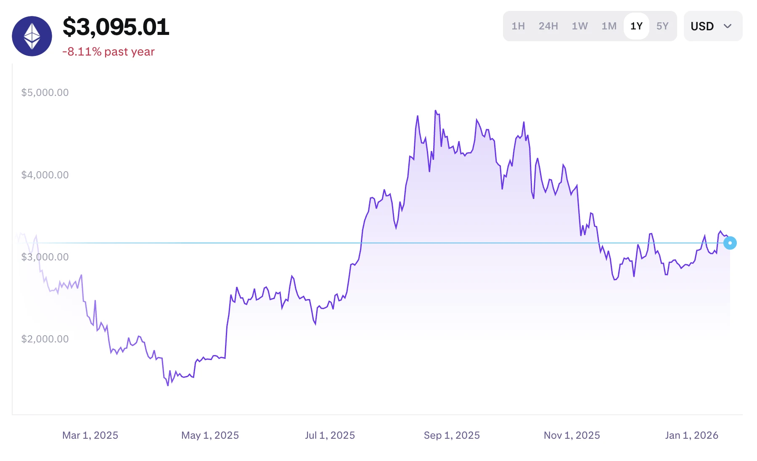Click the $4,000.00 axis label
This screenshot has height=461, width=757.
(x=45, y=175)
